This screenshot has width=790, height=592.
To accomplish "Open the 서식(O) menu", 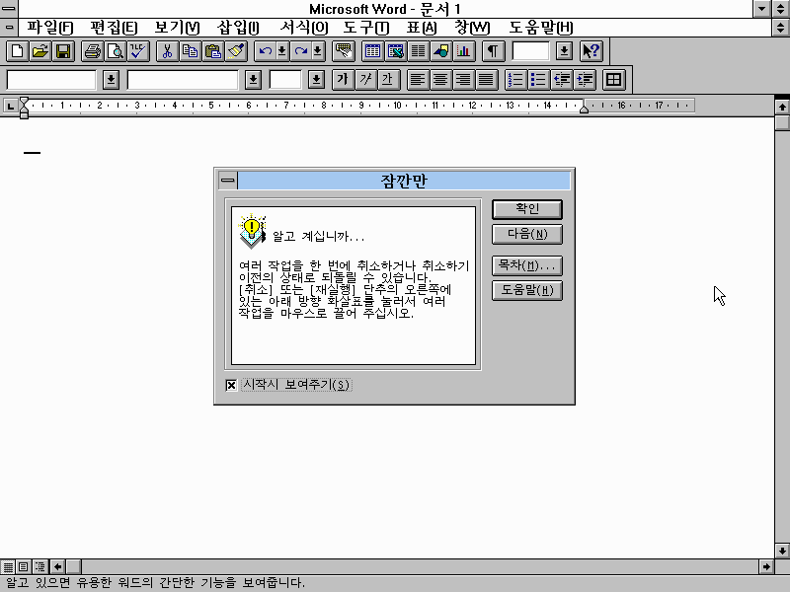I will click(304, 28).
